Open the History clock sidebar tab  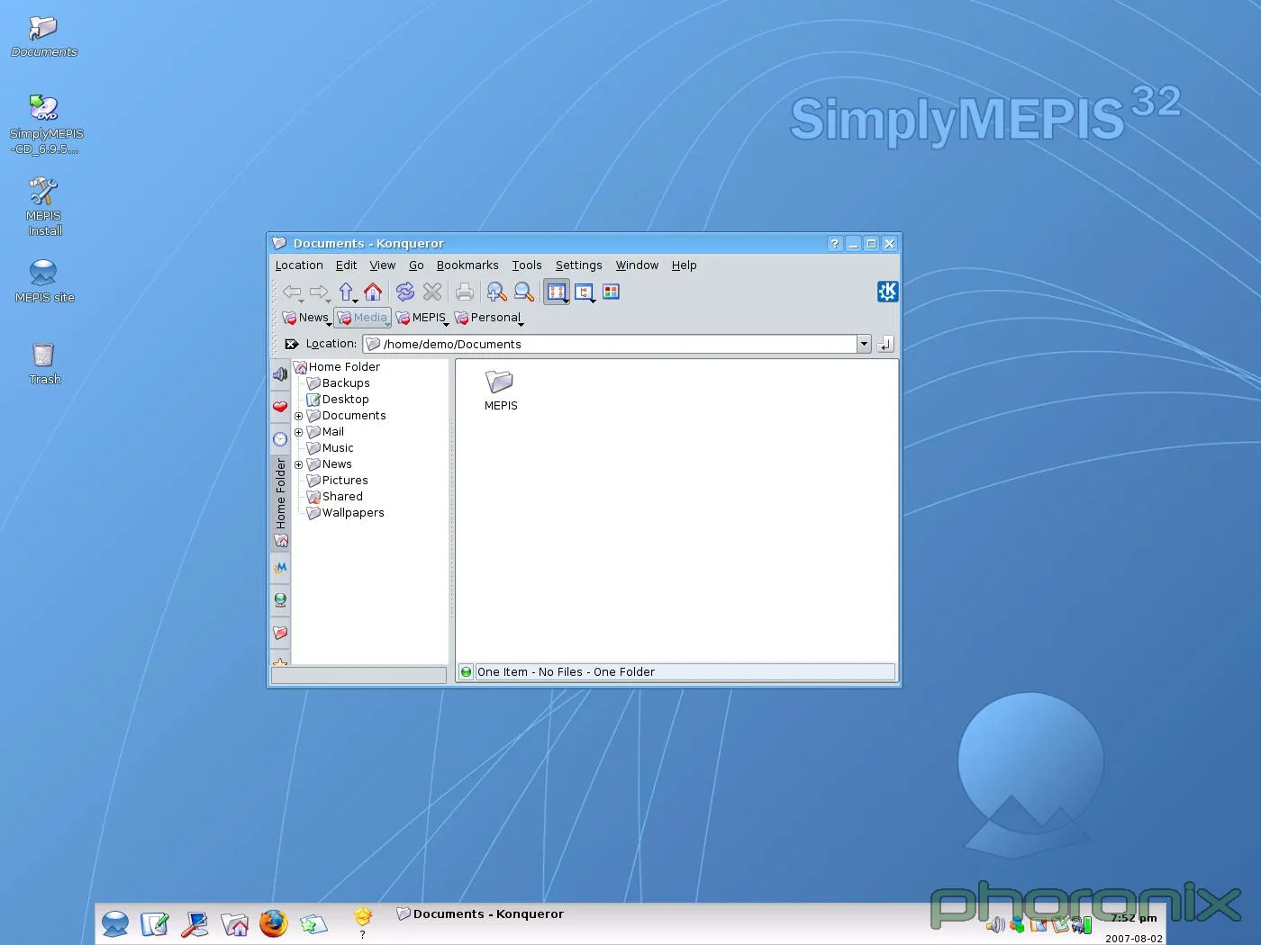280,439
